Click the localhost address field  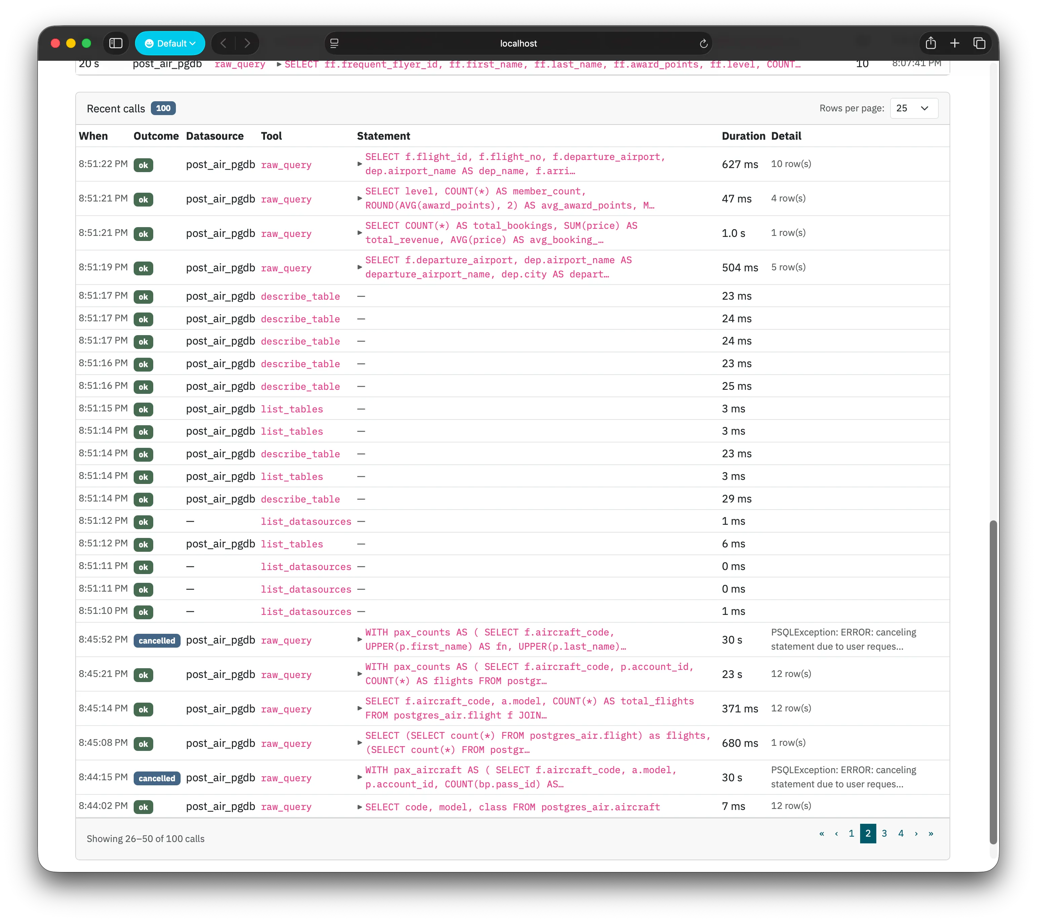518,43
